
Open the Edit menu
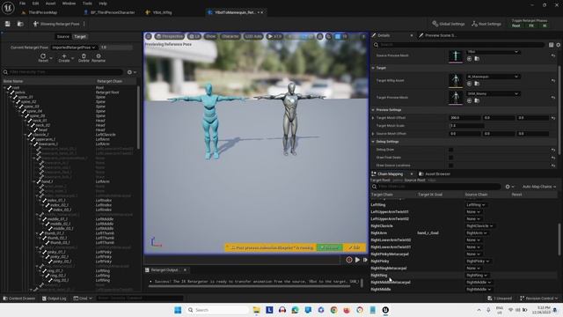click(x=35, y=4)
